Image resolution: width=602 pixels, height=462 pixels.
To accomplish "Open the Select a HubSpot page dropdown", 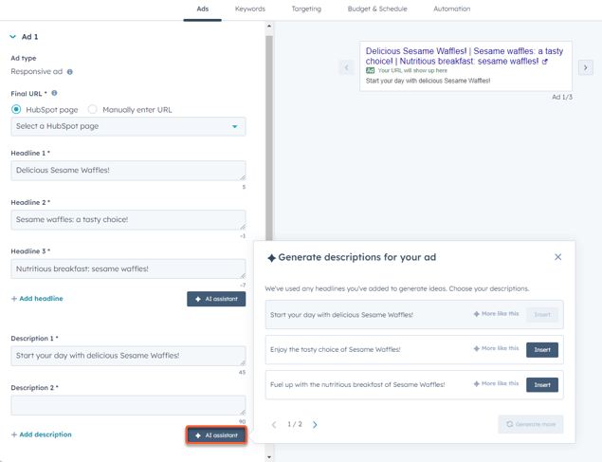I will pos(128,126).
